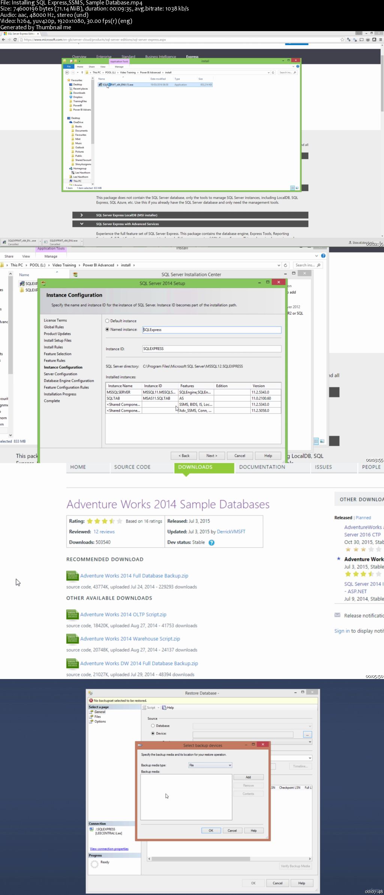Click the Release notifications envelope icon
This screenshot has height=895, width=384.
click(x=337, y=615)
